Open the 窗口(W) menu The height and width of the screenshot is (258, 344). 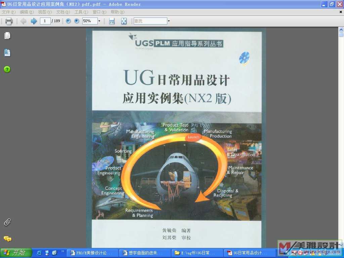[x=99, y=12]
